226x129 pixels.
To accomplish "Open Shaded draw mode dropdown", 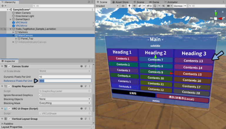I will (x=107, y=6).
